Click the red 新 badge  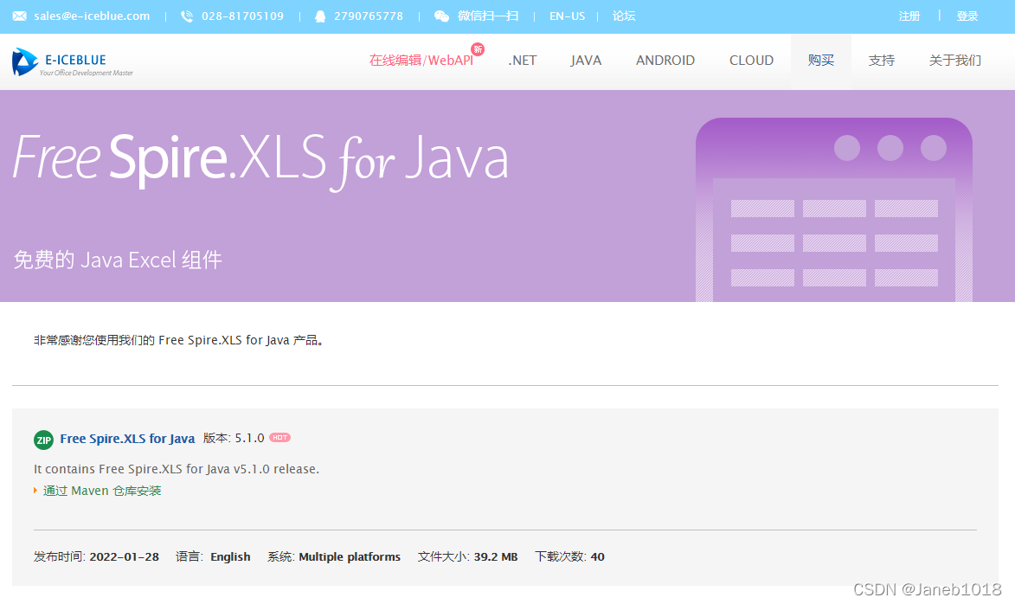pos(478,49)
